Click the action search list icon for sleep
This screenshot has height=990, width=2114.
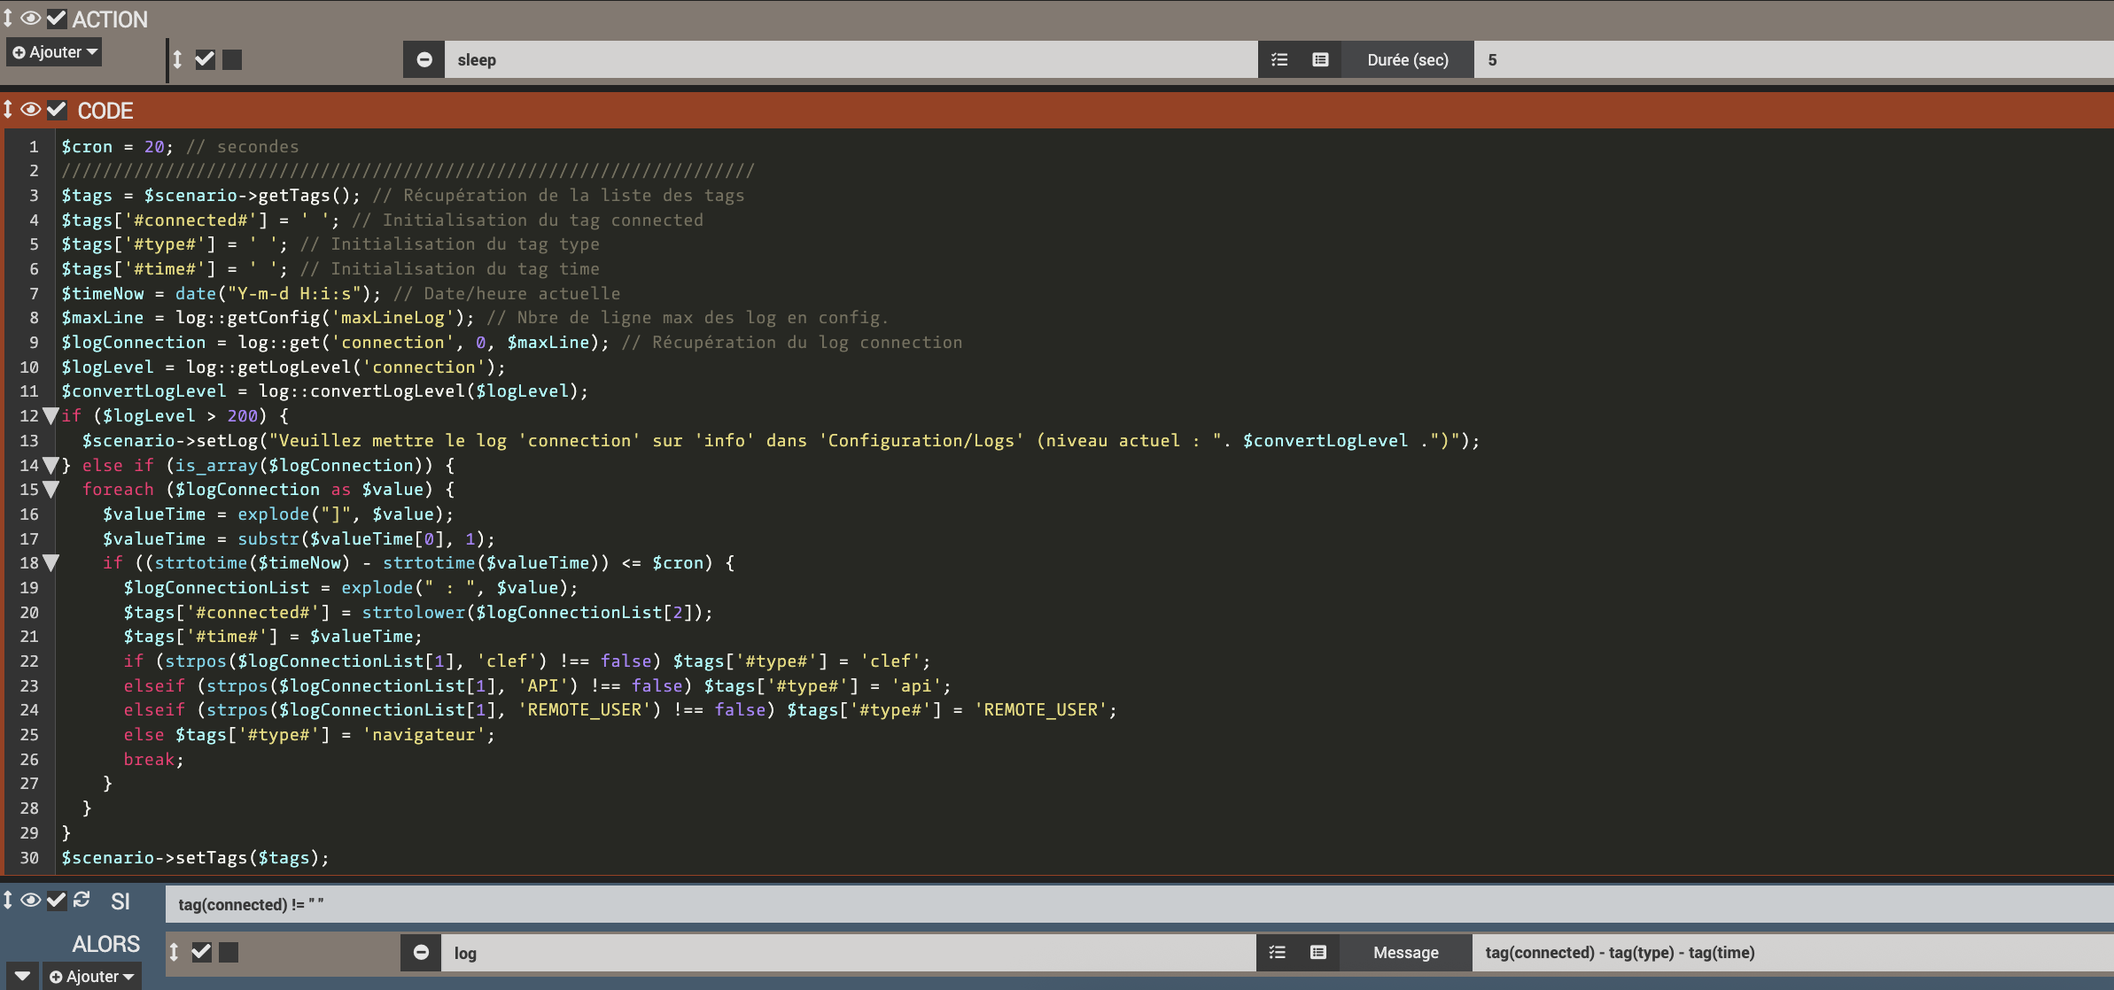pyautogui.click(x=1279, y=59)
